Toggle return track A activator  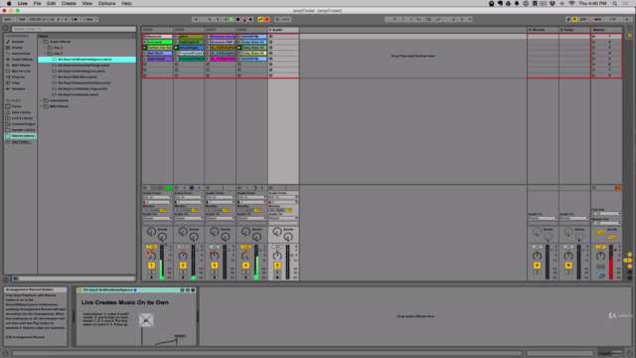click(x=537, y=266)
